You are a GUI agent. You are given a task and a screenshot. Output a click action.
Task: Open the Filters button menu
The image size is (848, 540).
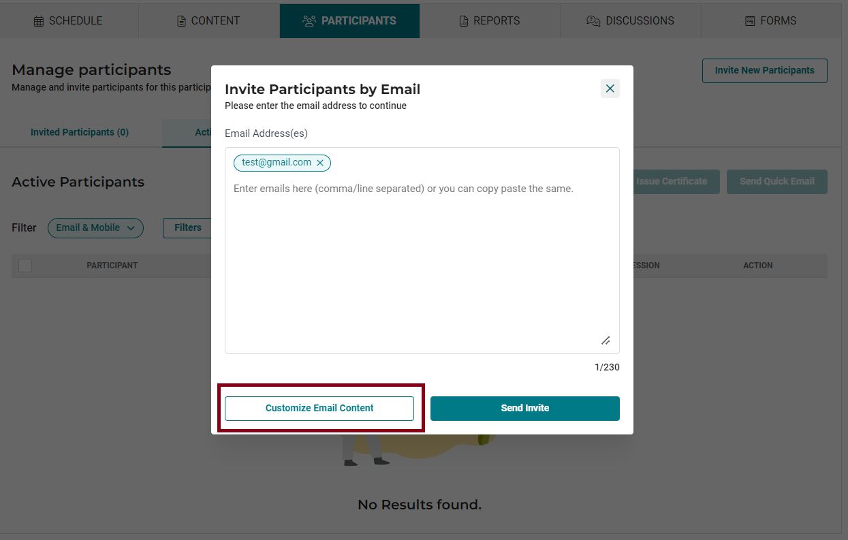coord(188,228)
